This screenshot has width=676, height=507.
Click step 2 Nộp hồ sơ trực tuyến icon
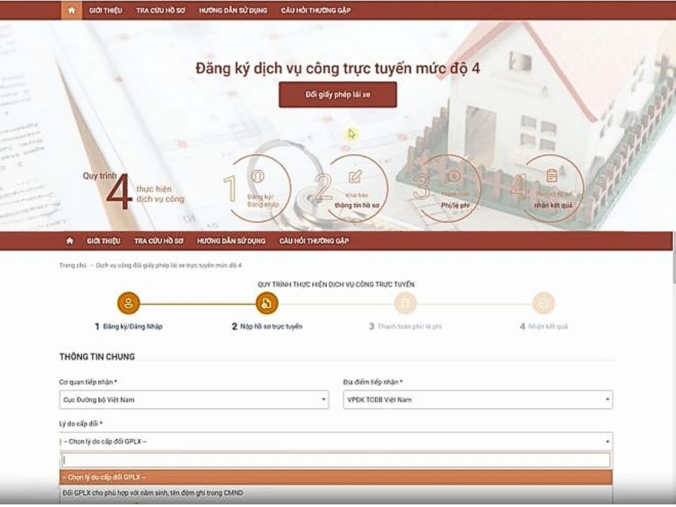point(267,303)
